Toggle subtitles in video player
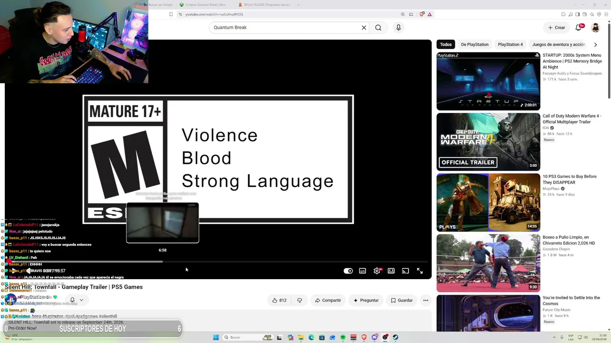The width and height of the screenshot is (611, 343). pos(363,271)
